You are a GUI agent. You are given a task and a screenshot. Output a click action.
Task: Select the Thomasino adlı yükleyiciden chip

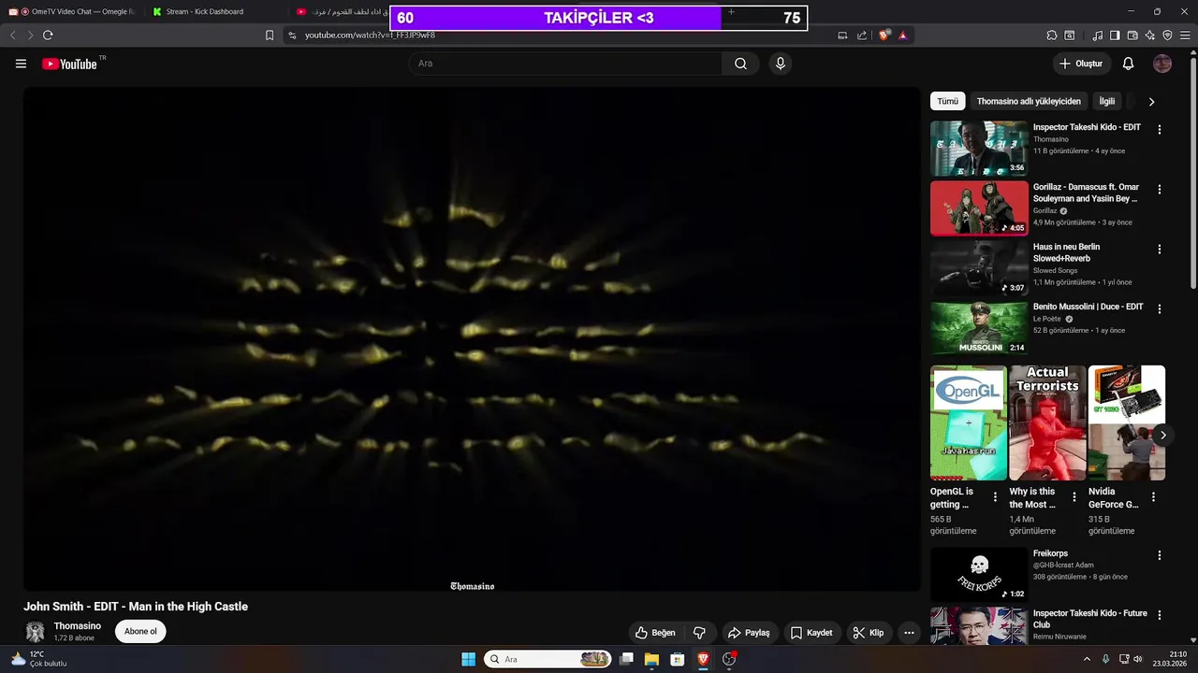pyautogui.click(x=1029, y=101)
